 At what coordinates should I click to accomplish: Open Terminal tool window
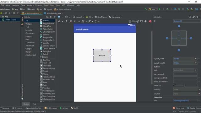(5, 108)
